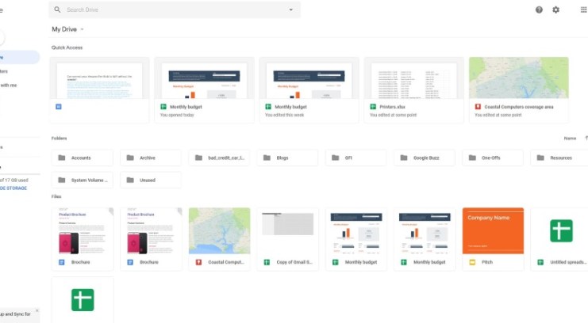
Task: Open the Archive folder
Action: (150, 158)
